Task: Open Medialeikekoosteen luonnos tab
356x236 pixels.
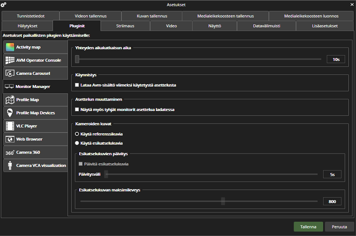Action: pyautogui.click(x=311, y=16)
